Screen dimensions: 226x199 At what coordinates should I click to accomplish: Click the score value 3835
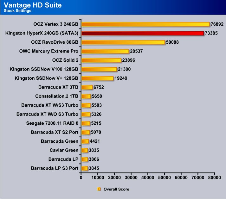[x=94, y=150]
